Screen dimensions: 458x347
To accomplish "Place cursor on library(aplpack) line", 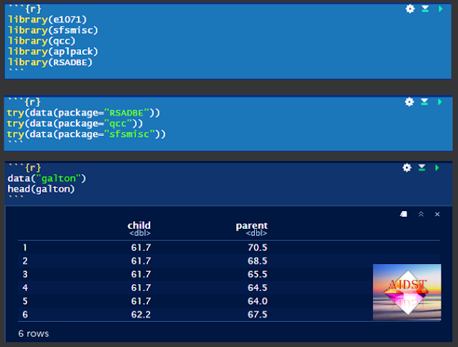I will pyautogui.click(x=53, y=52).
